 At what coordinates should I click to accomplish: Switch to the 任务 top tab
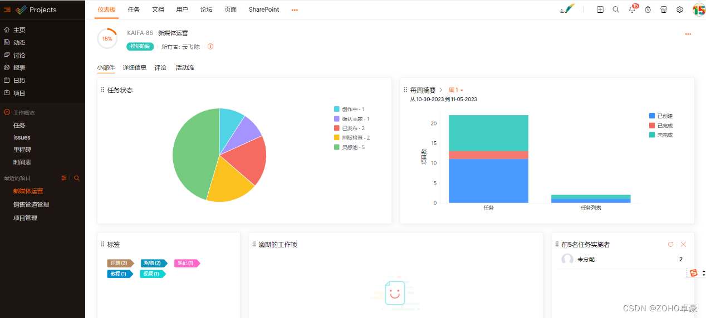(134, 10)
